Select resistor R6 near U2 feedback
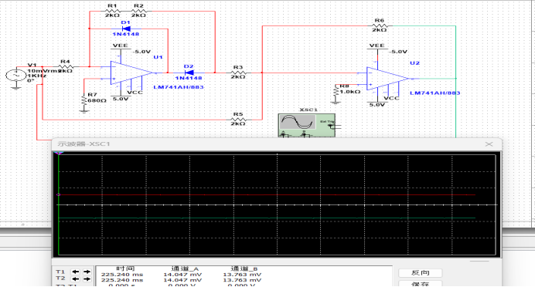The height and width of the screenshot is (287, 535). 380,25
